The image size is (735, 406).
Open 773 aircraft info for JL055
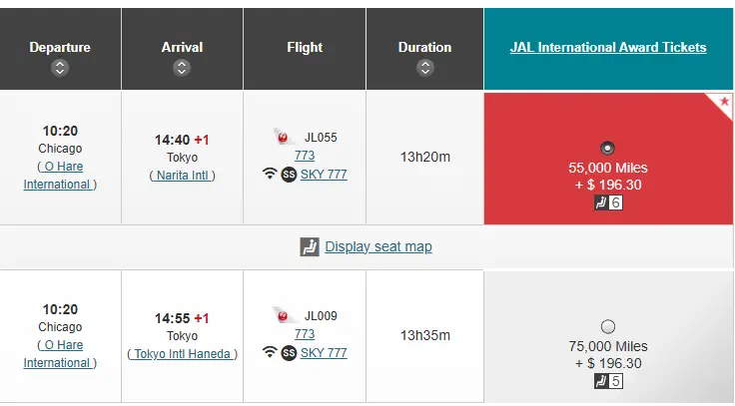tap(305, 155)
